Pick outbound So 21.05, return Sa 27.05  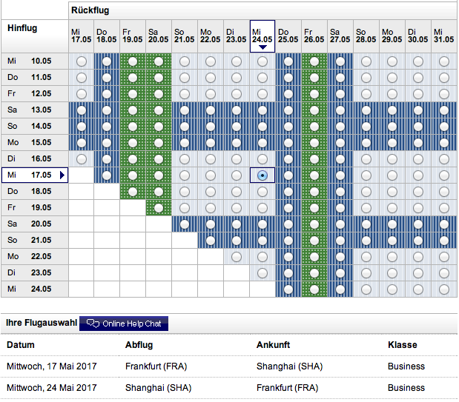[x=340, y=240]
